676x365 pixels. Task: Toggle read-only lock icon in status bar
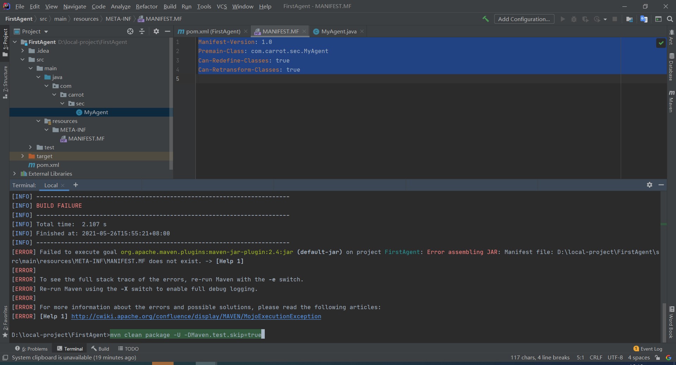[657, 358]
